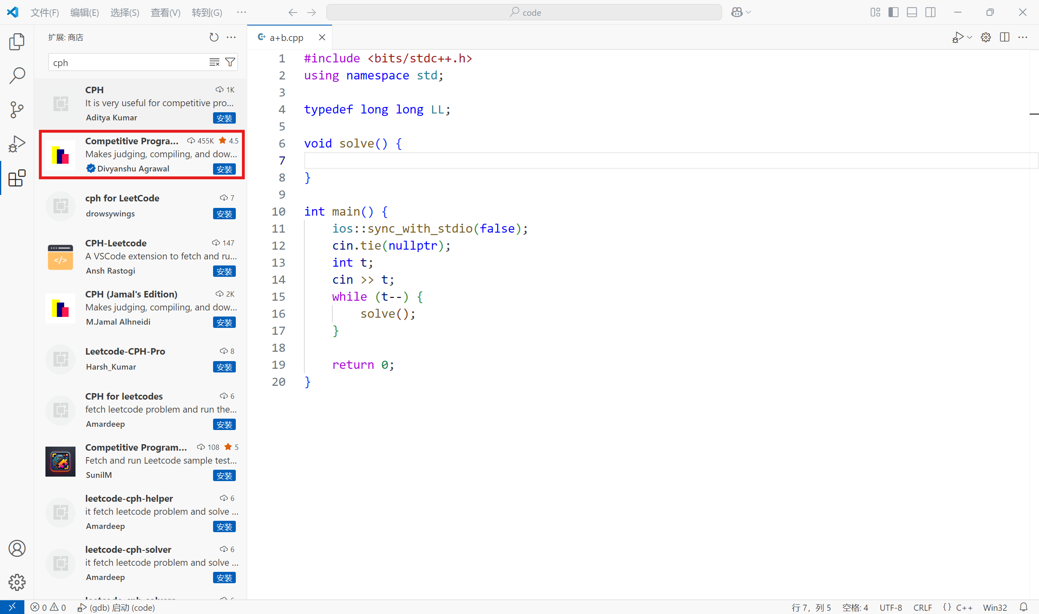Install the CPH-Leetcode extension
Screen dimensions: 1039x614
[x=224, y=272]
